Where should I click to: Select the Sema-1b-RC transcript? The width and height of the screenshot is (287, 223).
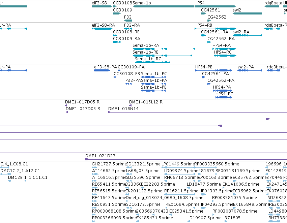click(153, 62)
